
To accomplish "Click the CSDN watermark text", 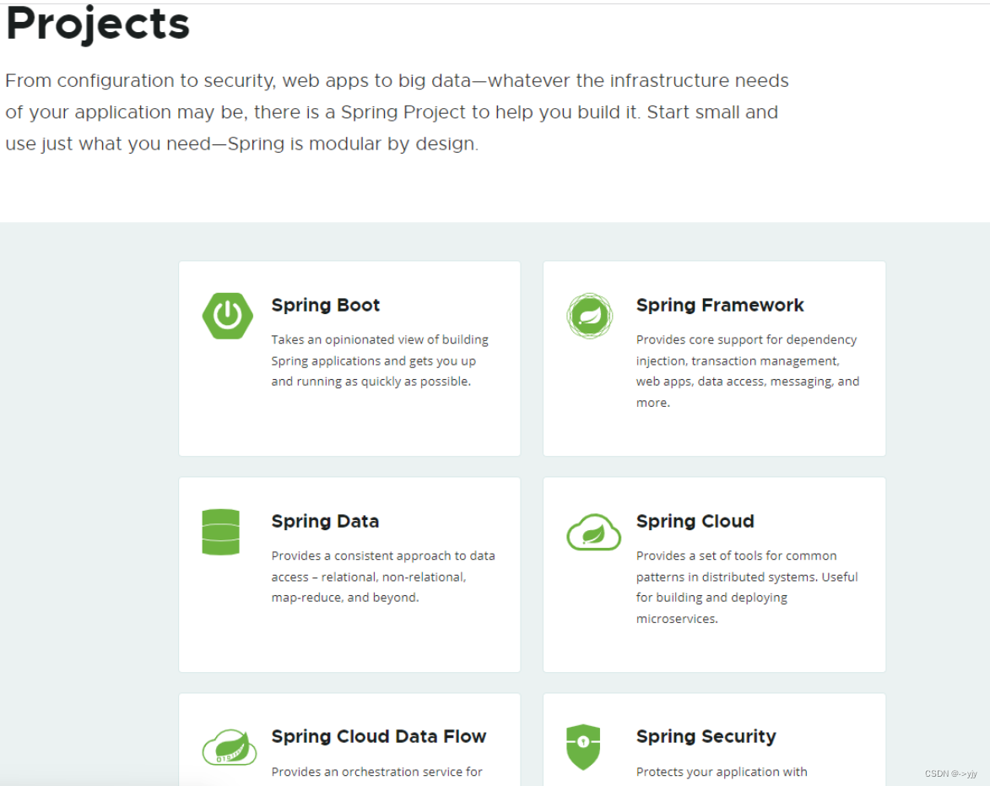I will point(952,773).
